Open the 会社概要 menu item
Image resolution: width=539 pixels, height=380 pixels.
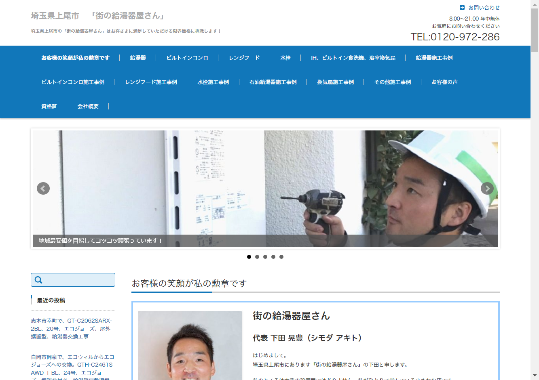(88, 106)
